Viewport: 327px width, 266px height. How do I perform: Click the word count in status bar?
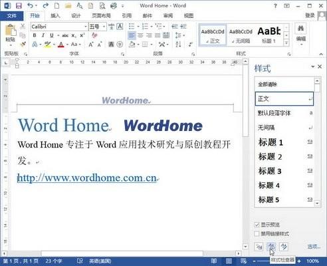point(54,261)
